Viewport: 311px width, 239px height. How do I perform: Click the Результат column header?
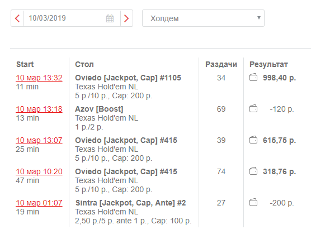click(268, 64)
